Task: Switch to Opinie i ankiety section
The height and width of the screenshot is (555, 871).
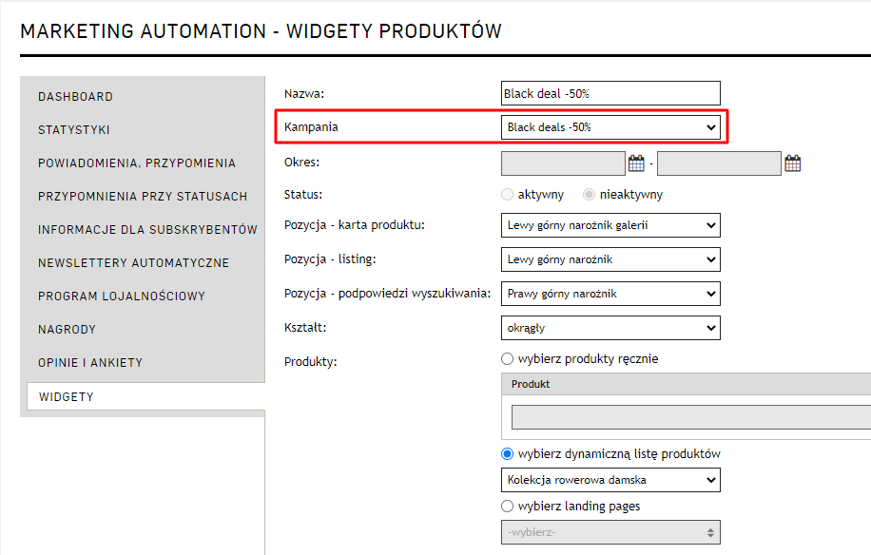Action: pyautogui.click(x=90, y=363)
